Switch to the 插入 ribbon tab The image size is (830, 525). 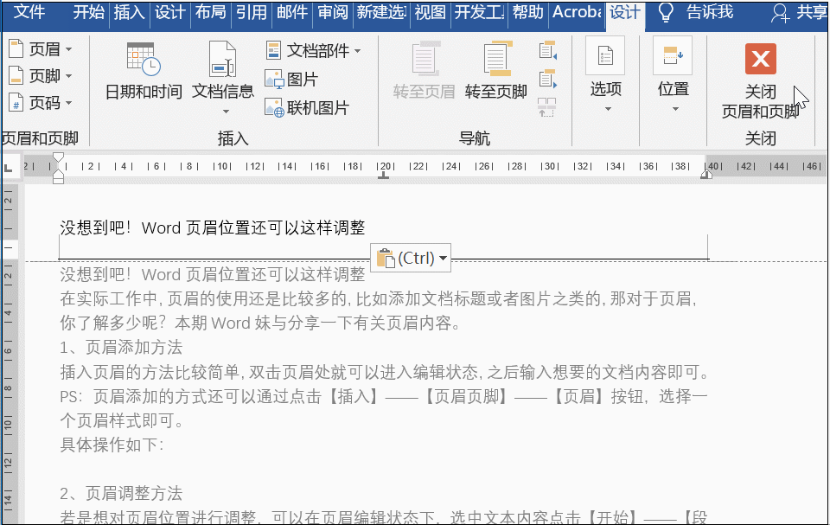[x=129, y=11]
